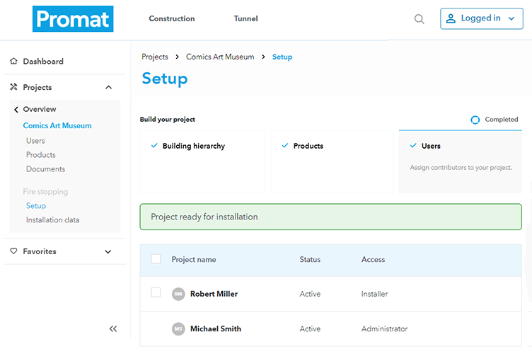Go to Comics Art Museum breadcrumb

tap(220, 57)
